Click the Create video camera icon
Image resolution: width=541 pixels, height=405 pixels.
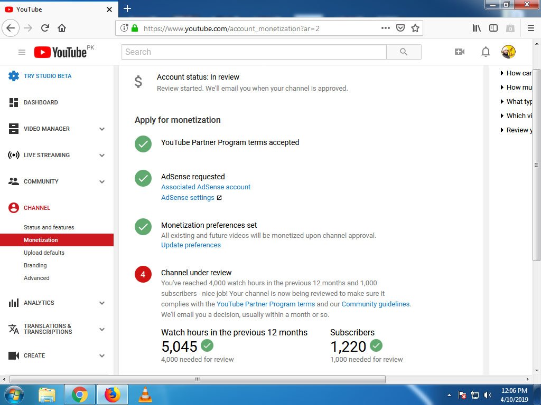pyautogui.click(x=13, y=355)
